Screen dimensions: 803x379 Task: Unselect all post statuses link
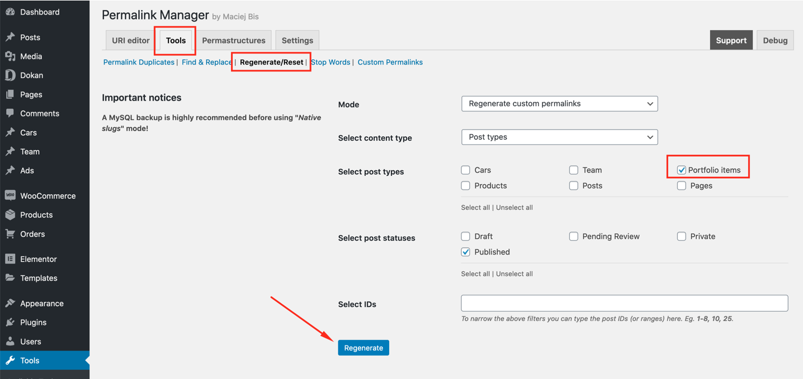(x=514, y=274)
